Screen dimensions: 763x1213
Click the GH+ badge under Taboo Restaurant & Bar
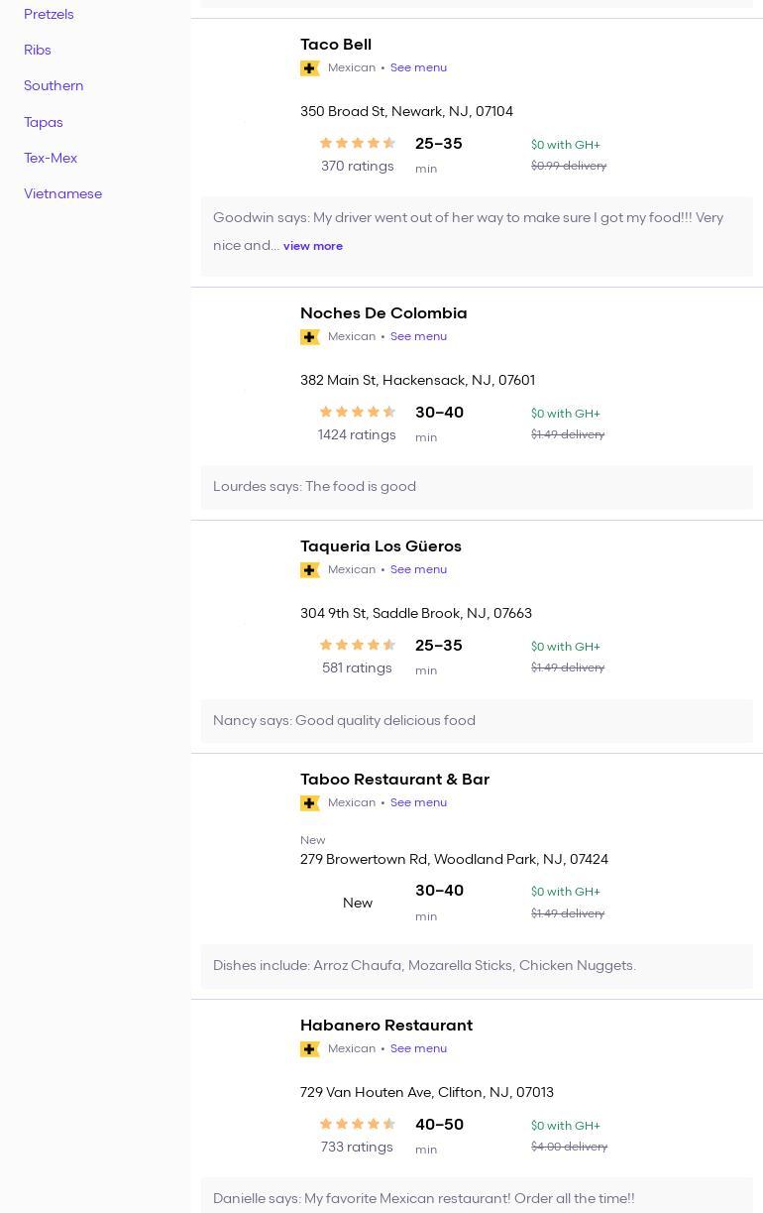[310, 803]
